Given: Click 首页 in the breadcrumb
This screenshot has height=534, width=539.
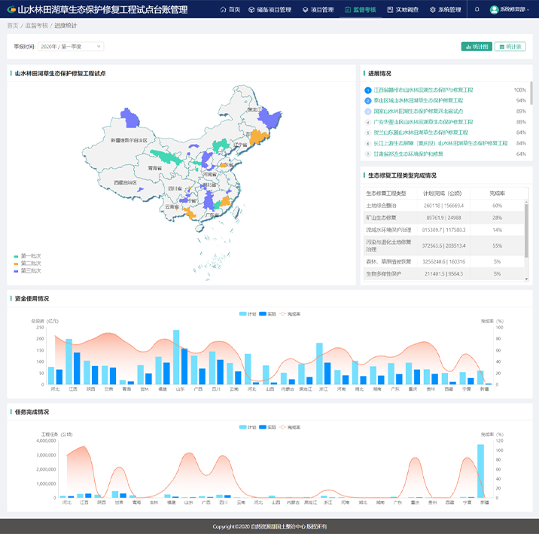Looking at the screenshot, I should [x=13, y=26].
